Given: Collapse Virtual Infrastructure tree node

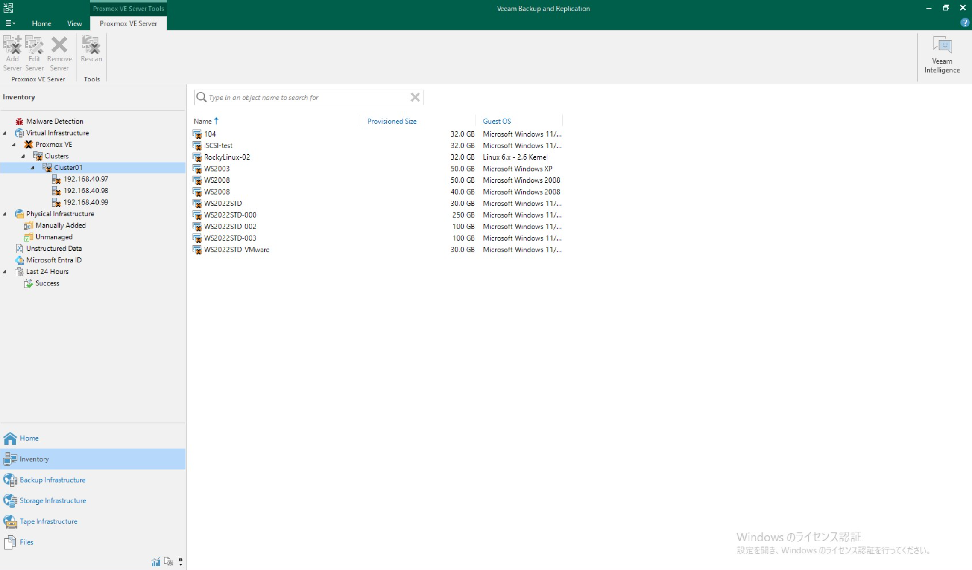Looking at the screenshot, I should click(5, 133).
